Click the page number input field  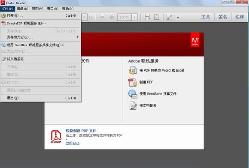coord(84,17)
